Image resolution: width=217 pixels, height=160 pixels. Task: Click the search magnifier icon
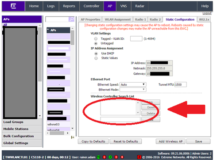[72, 19]
